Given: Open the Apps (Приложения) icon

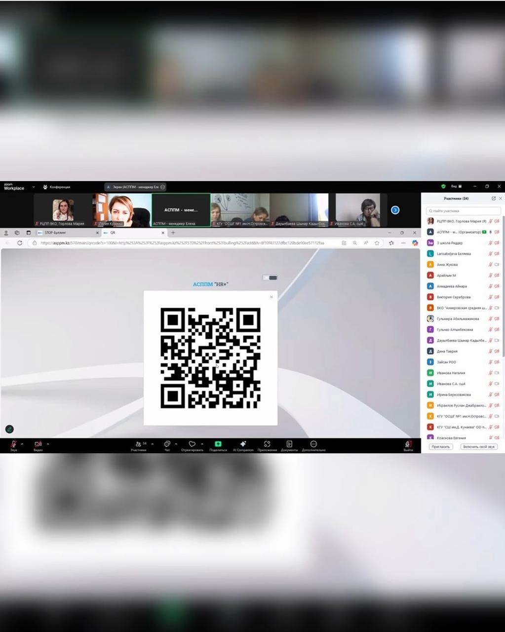Looking at the screenshot, I should [x=267, y=444].
